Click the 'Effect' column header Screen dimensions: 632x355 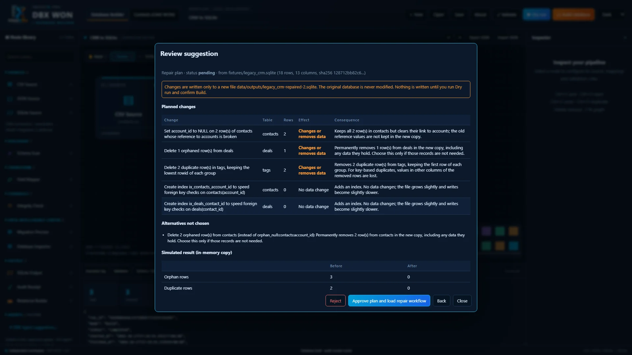(x=304, y=120)
